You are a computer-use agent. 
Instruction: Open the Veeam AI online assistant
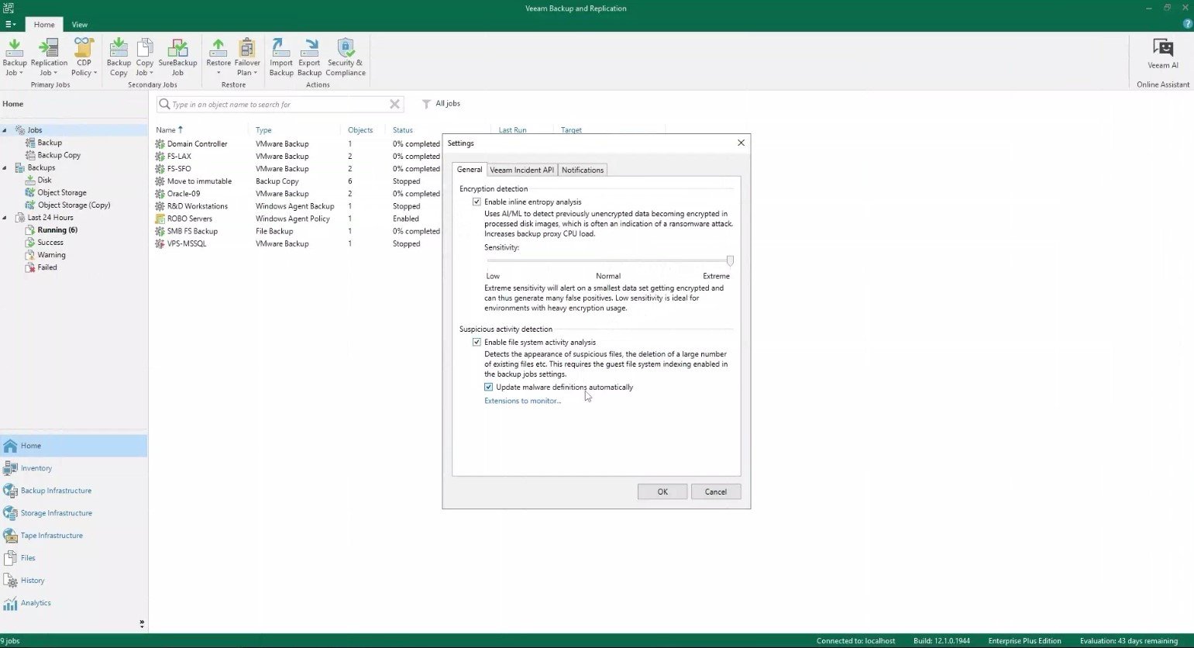click(x=1163, y=53)
